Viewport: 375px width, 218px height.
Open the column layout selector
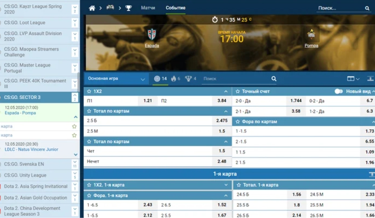(353, 79)
